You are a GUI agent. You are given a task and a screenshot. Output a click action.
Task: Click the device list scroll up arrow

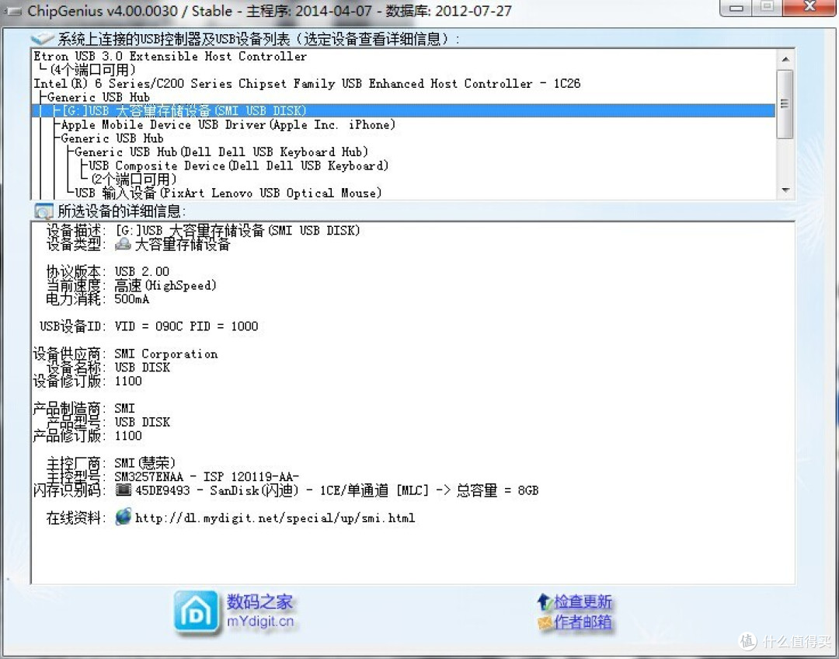[785, 59]
